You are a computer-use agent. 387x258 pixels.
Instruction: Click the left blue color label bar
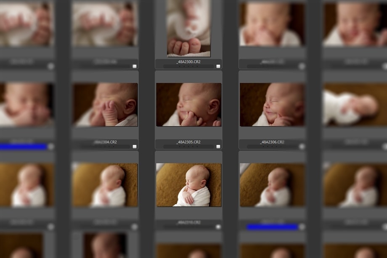[x=23, y=147]
